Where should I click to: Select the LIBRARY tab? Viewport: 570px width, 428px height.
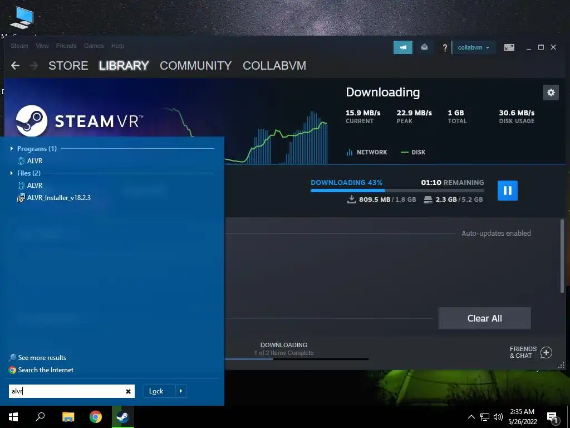[124, 66]
